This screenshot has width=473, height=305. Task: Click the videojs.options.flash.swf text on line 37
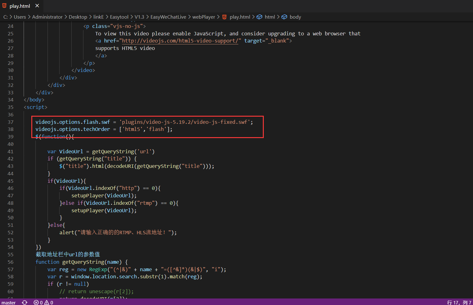73,122
